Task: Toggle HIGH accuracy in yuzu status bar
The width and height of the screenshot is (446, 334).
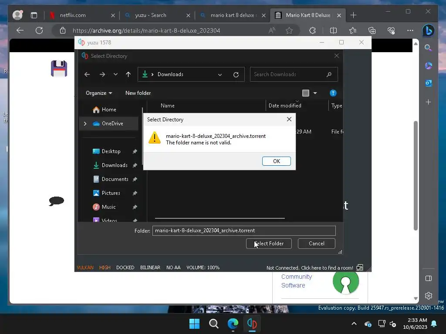Action: [105, 267]
